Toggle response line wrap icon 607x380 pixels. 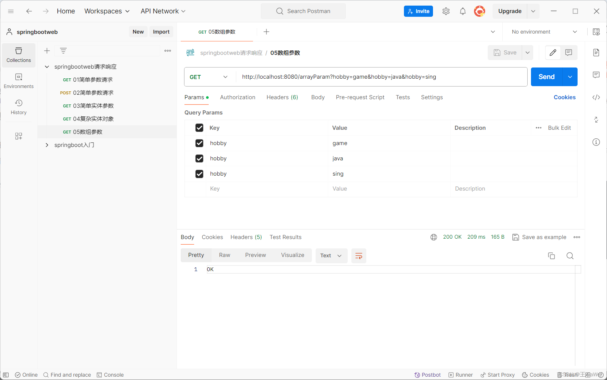(359, 256)
